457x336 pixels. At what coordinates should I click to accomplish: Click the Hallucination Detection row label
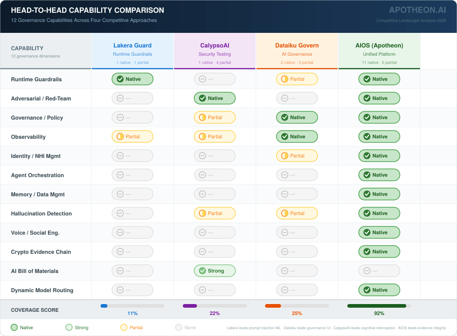(42, 213)
